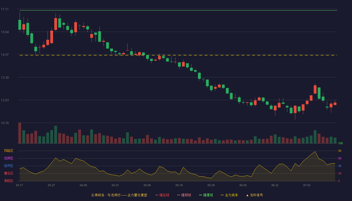
Task: Click the 17.11 price axis label
Action: [x=5, y=9]
